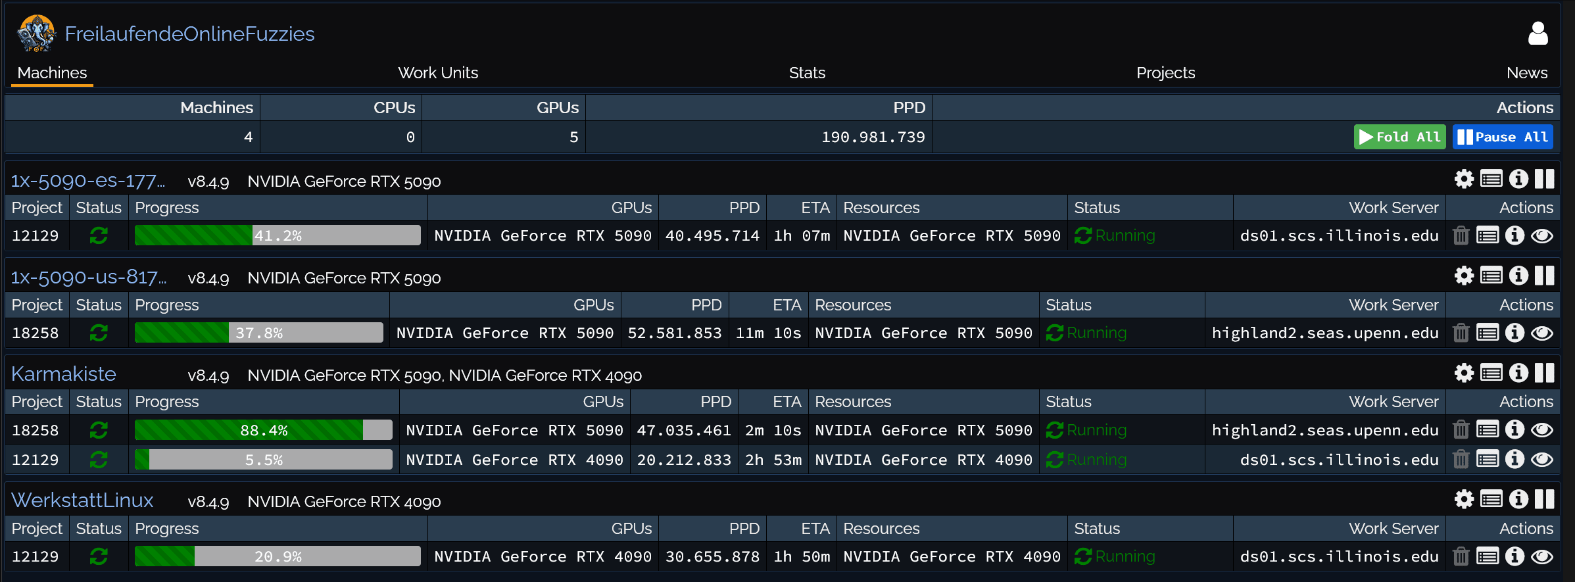Open settings gear for Karmakiste machine

tap(1464, 374)
